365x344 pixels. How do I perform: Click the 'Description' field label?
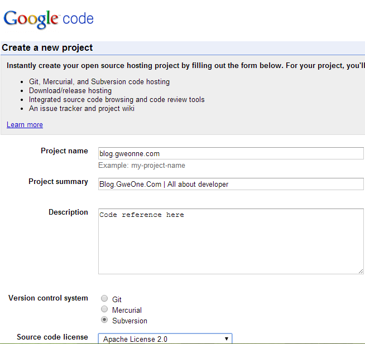68,212
